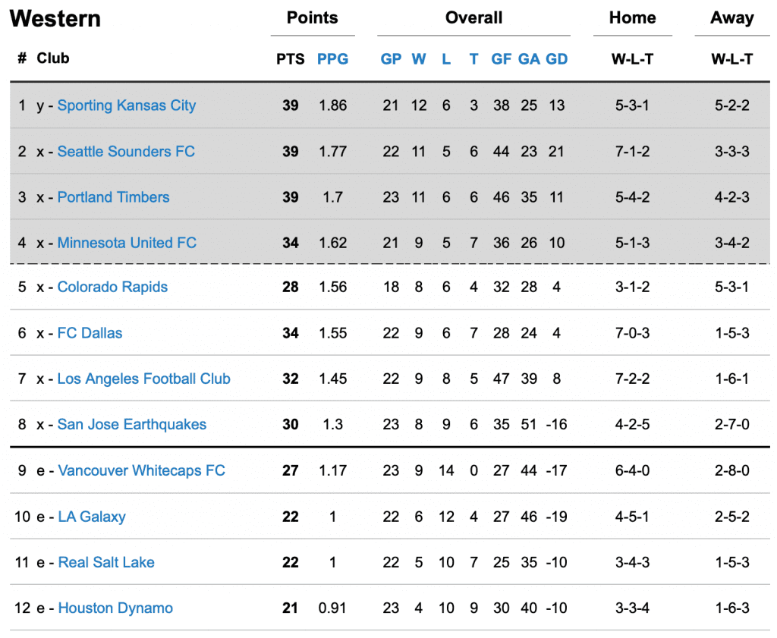Sort by the W wins column
This screenshot has height=638, width=777.
pyautogui.click(x=419, y=59)
